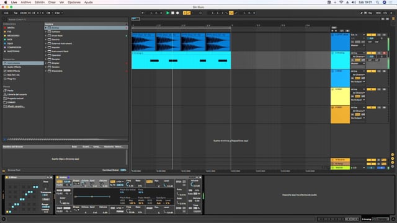Open the Edición menu
Image resolution: width=397 pixels, height=223 pixels.
40,2
